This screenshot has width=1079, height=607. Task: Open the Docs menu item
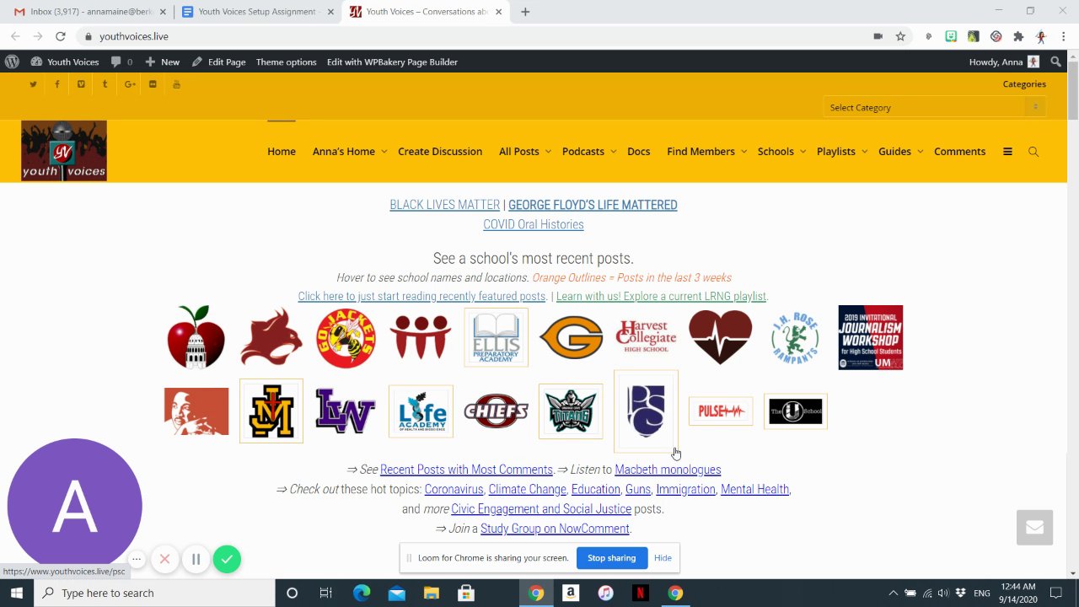[639, 152]
